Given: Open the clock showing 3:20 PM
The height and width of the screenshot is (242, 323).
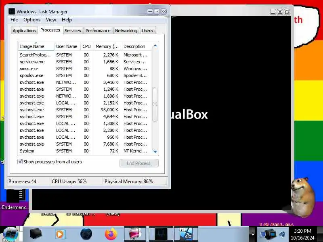Looking at the screenshot, I should [302, 234].
